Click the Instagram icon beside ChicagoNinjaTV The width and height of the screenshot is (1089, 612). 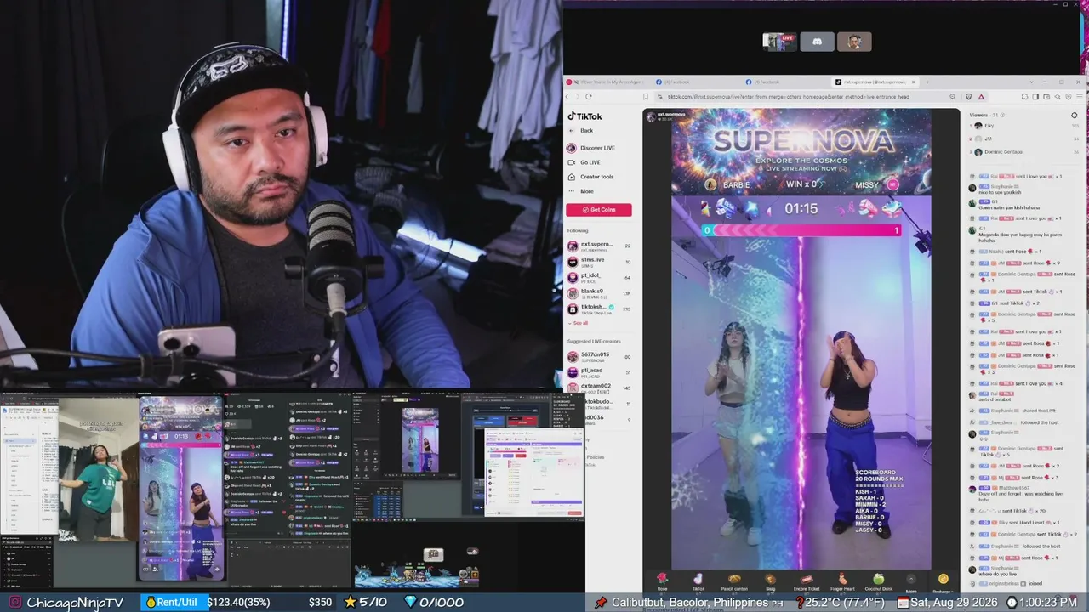pos(14,603)
